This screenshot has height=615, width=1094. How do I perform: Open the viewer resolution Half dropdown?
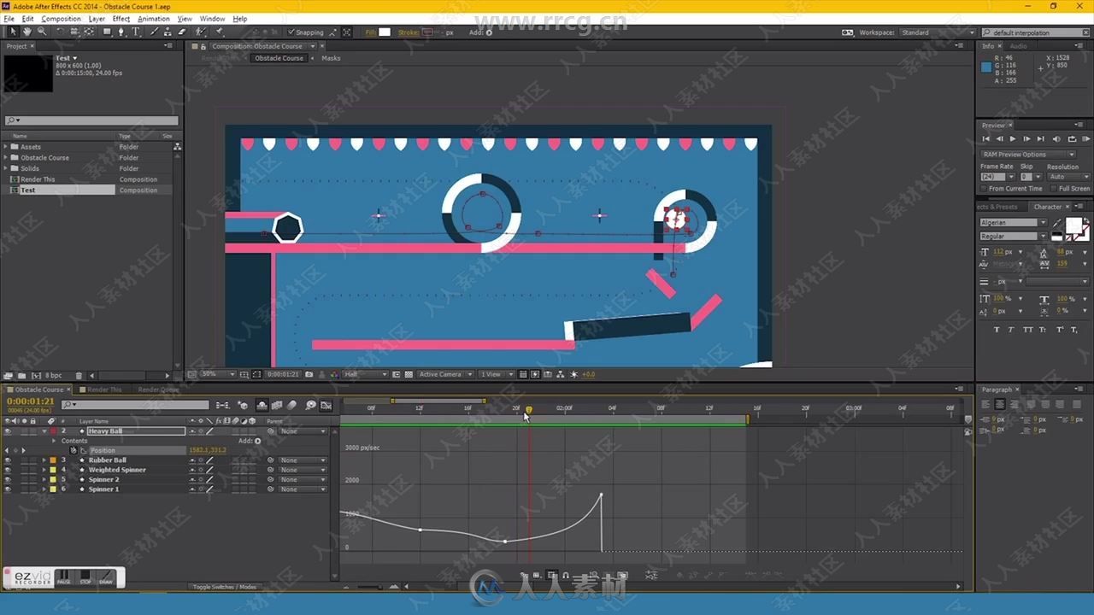(x=365, y=374)
